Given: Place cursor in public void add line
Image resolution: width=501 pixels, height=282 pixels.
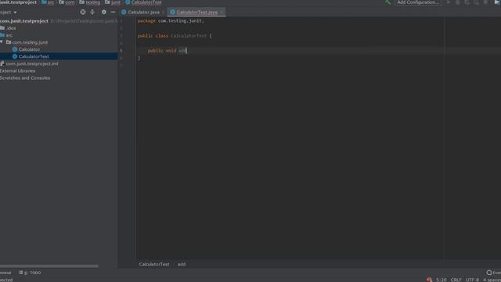Looking at the screenshot, I should click(x=167, y=50).
